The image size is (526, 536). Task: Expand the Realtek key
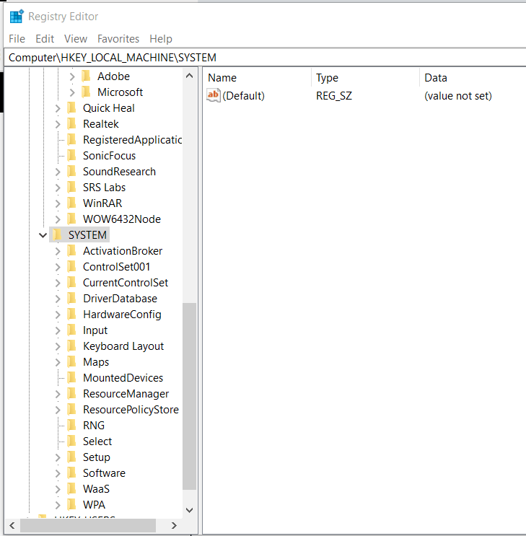[58, 124]
